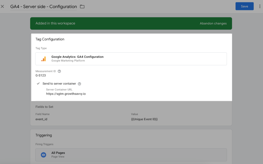Click the Save button
The width and height of the screenshot is (263, 164).
(x=245, y=6)
